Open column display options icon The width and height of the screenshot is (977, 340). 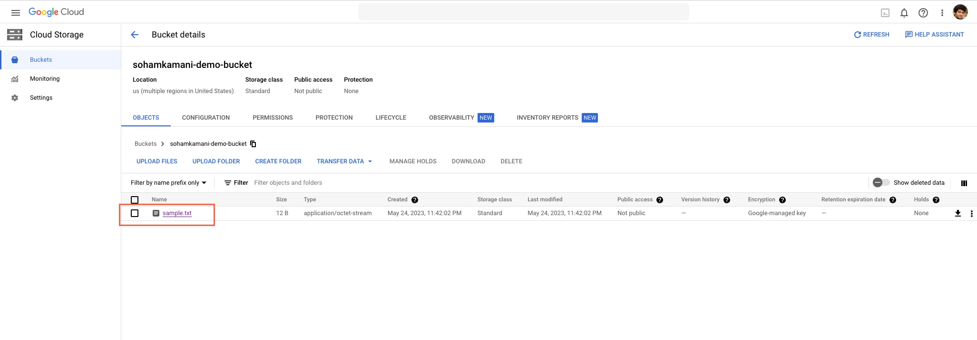(964, 183)
